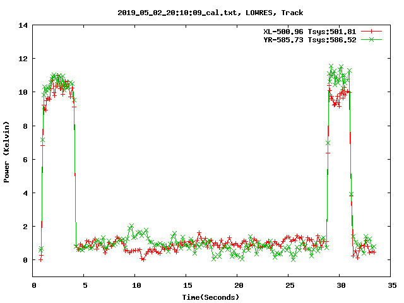Click the y-axis label "Power (Kelvin)"

[6, 152]
